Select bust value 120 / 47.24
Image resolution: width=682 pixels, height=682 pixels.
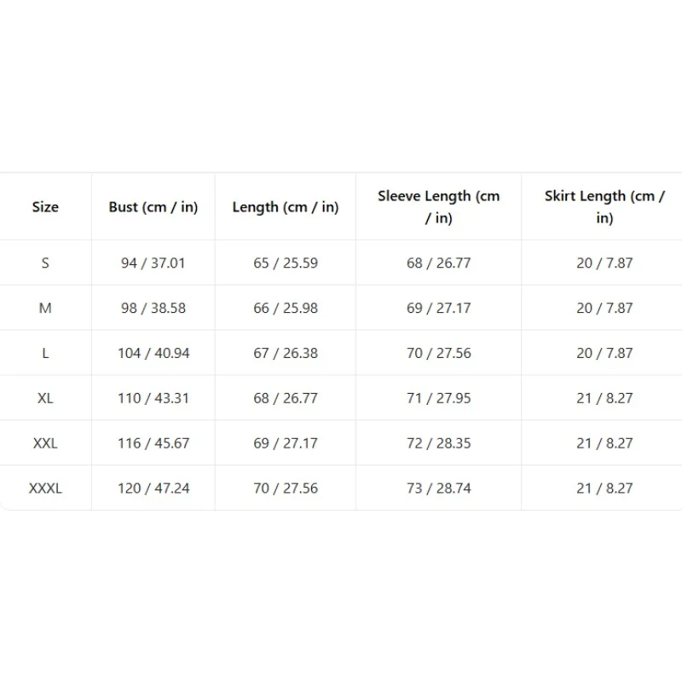point(153,488)
